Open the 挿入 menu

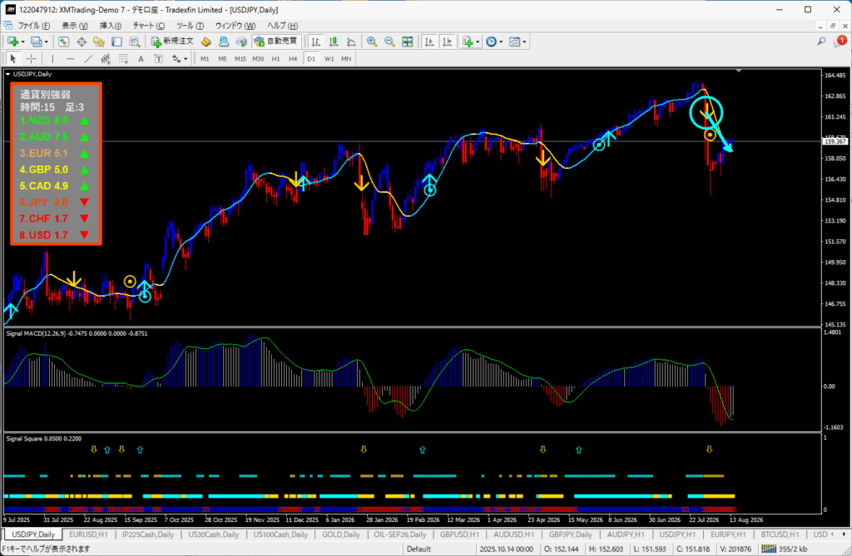(x=111, y=26)
